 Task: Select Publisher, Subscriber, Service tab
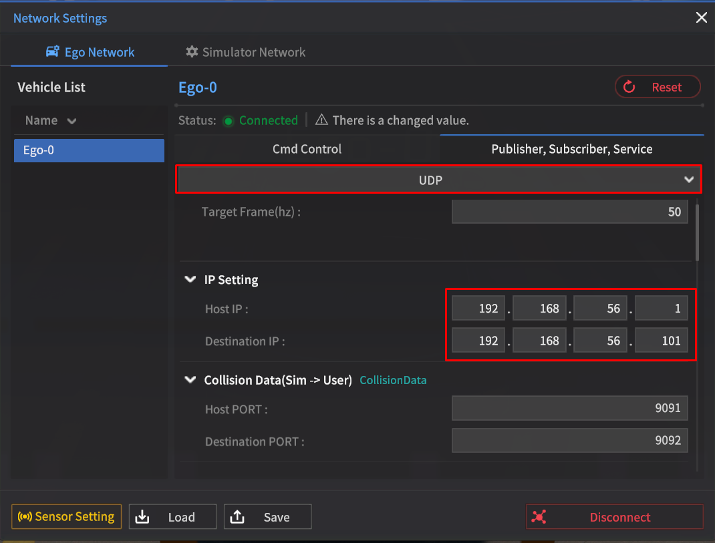[x=571, y=149]
